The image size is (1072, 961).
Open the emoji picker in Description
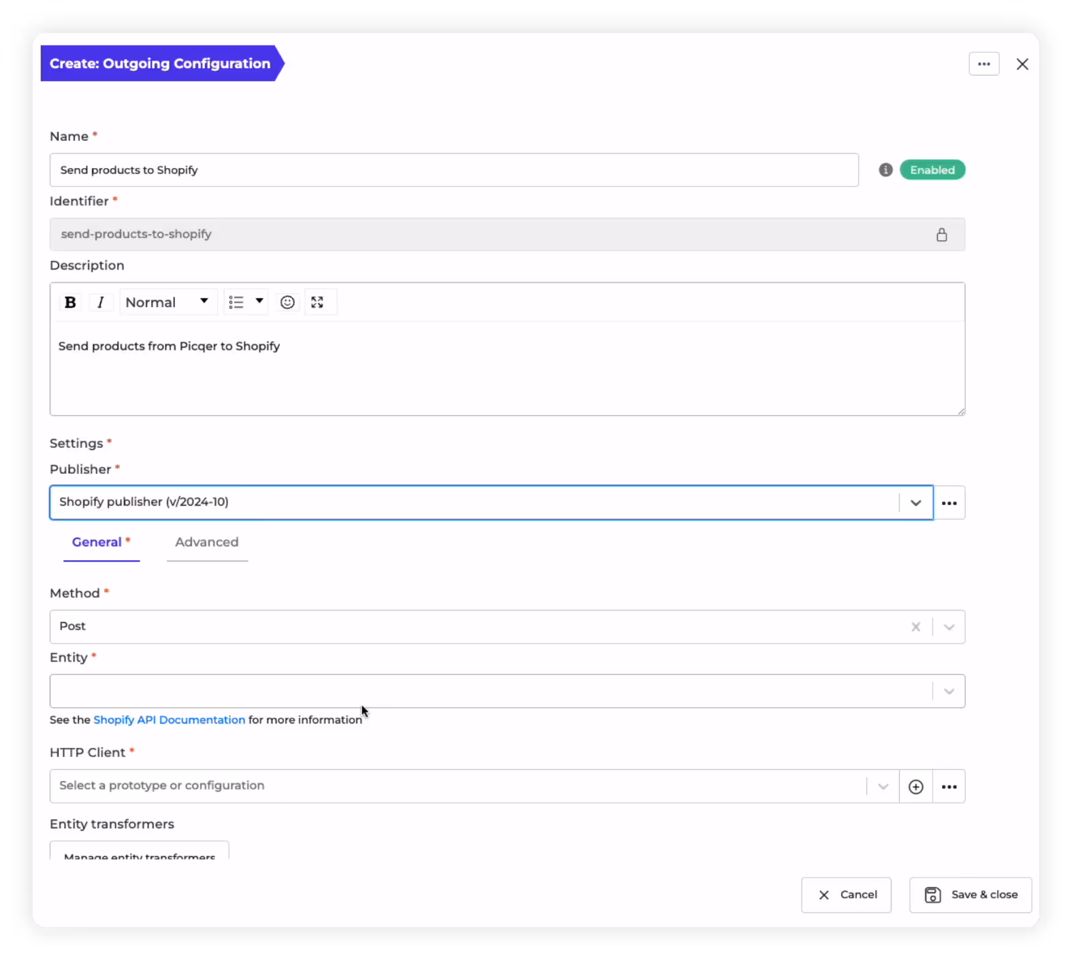tap(287, 302)
